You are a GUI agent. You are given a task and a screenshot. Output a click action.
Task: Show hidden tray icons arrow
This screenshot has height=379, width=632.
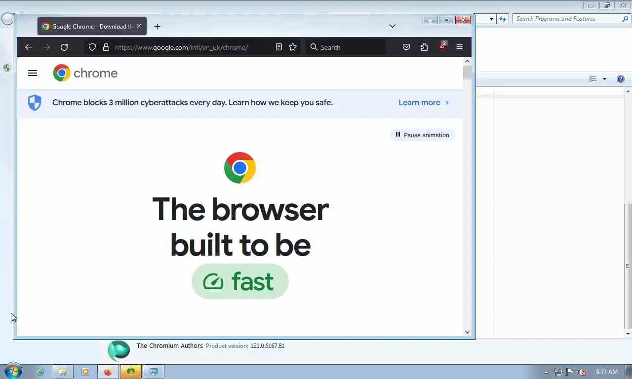[x=546, y=372]
